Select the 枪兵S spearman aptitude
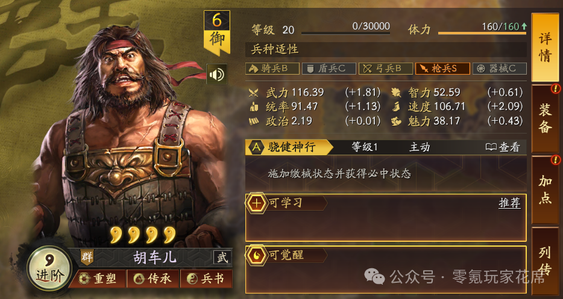 (442, 69)
